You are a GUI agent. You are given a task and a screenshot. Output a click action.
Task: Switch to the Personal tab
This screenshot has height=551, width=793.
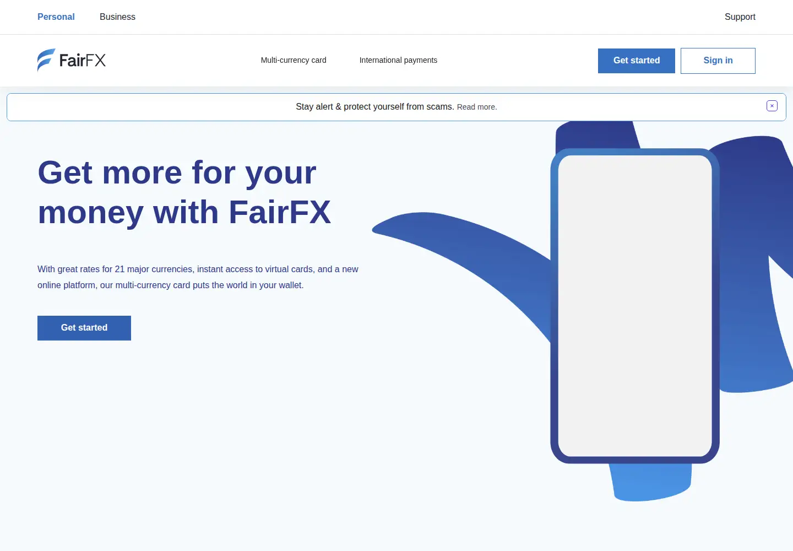(56, 17)
